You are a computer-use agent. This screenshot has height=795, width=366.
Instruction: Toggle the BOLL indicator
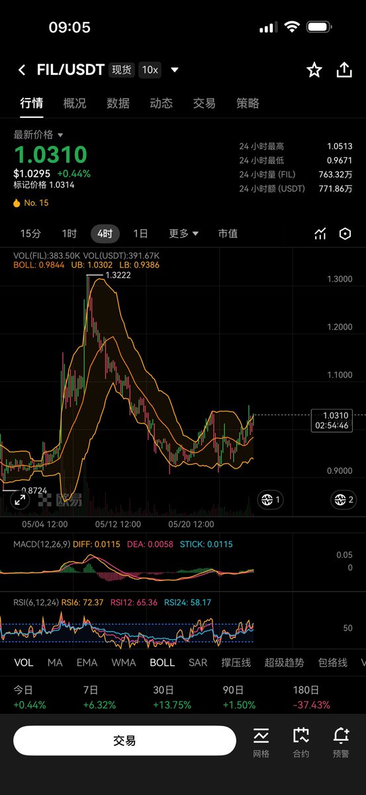(x=162, y=662)
